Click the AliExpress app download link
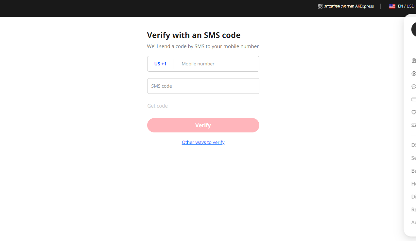The width and height of the screenshot is (416, 241). (x=349, y=6)
